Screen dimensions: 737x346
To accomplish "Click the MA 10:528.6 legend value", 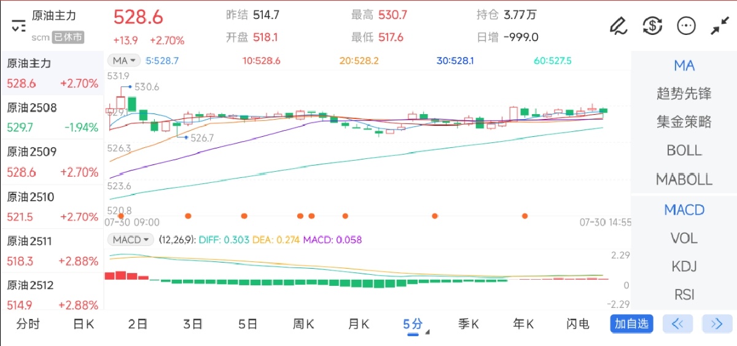I will coord(262,61).
